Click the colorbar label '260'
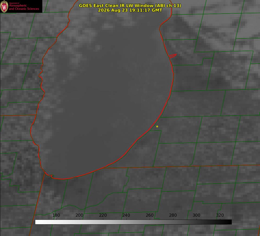 149,215
